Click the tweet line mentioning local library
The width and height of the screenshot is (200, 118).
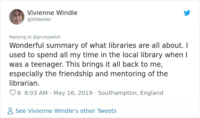click(98, 55)
